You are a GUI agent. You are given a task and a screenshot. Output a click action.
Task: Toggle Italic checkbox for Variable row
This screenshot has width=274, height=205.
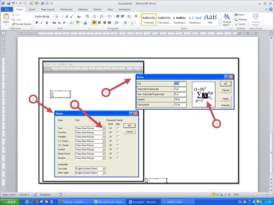tap(118, 137)
